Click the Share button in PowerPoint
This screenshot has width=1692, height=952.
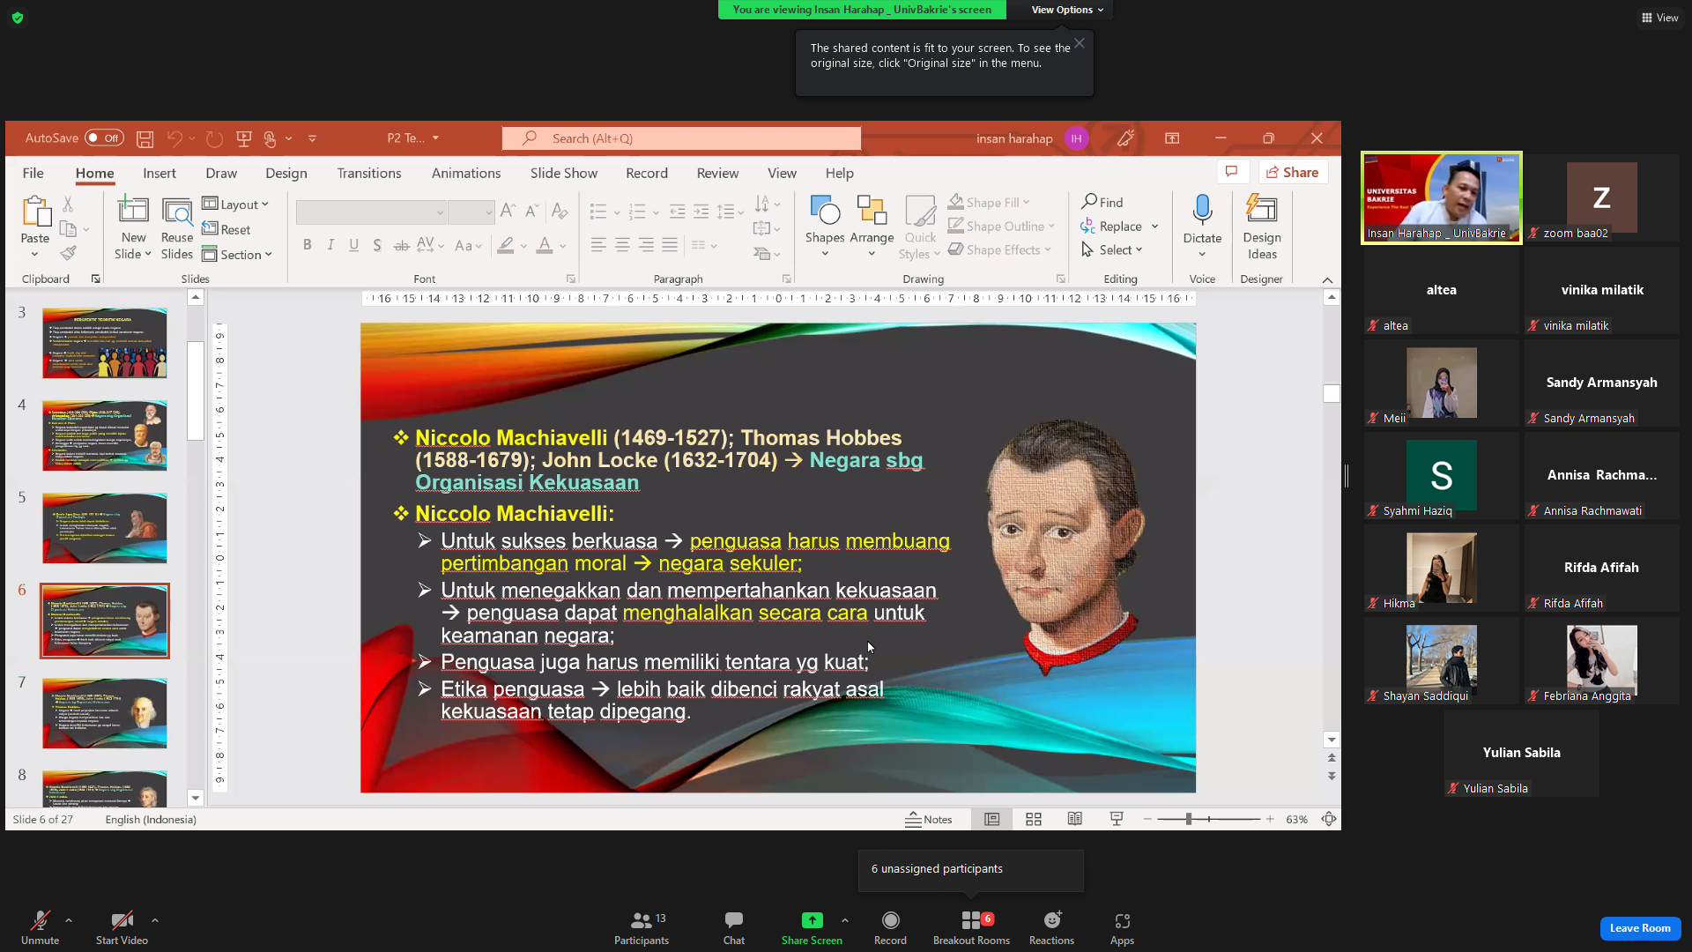point(1293,172)
